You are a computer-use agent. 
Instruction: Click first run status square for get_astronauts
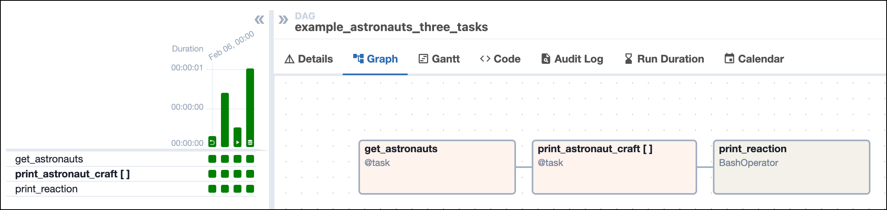click(212, 159)
